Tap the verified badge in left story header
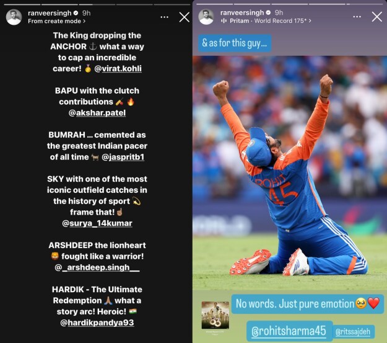Screen dimensions: 387x343 pyautogui.click(x=76, y=13)
